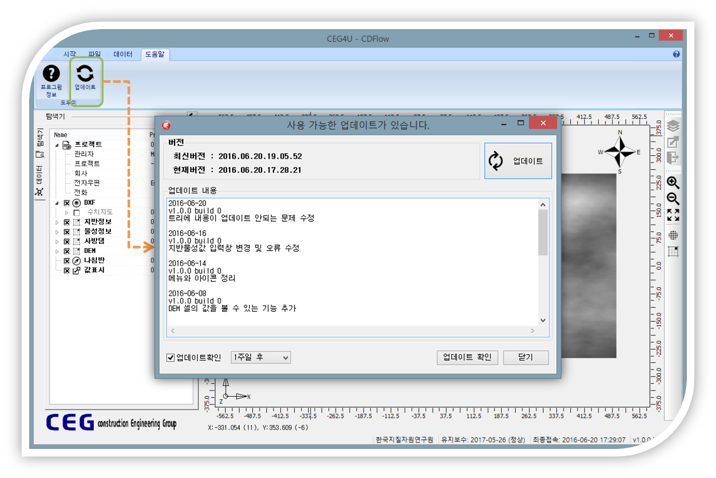Screen dimensions: 716x478
Task: Uncheck the 사방댐 checkbox
Action: tap(67, 241)
